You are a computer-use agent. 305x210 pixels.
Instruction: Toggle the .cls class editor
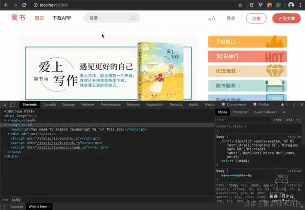coord(289,120)
